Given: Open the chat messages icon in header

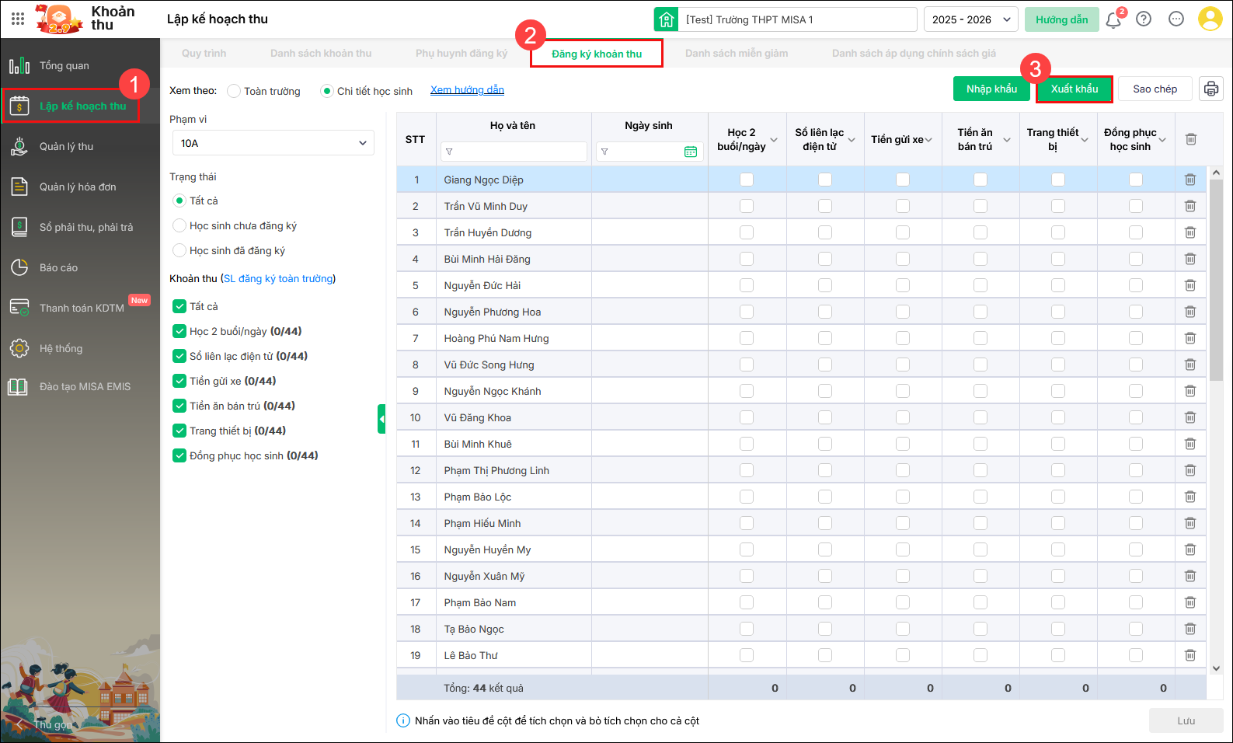Looking at the screenshot, I should coord(1176,19).
